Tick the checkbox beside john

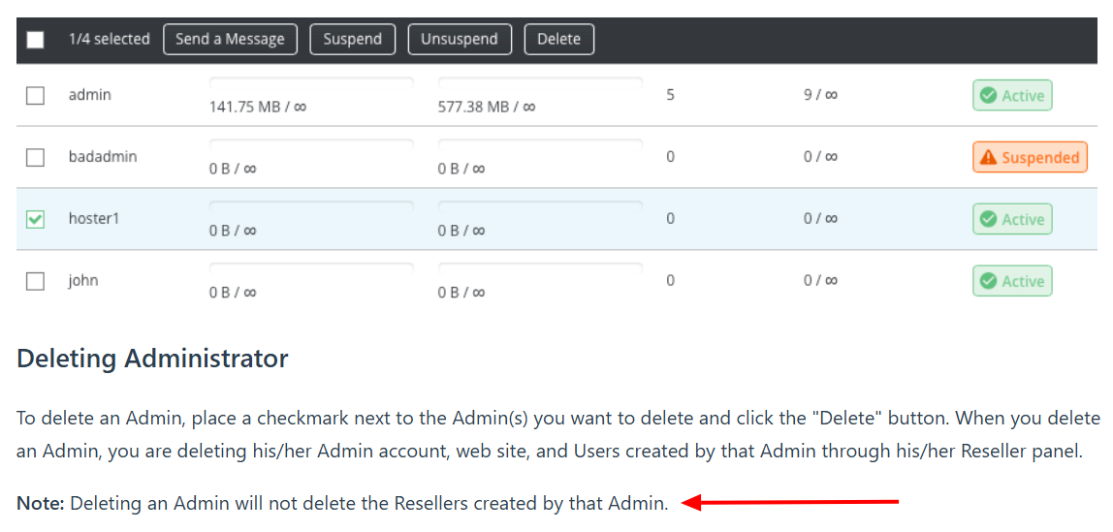(36, 282)
